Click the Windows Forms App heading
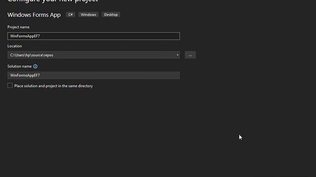The height and width of the screenshot is (177, 316). 34,15
